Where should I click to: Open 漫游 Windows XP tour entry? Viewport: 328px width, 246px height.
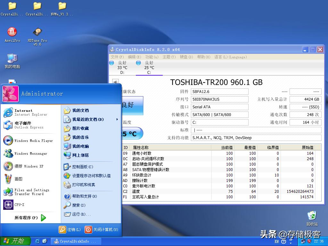[x=30, y=166]
